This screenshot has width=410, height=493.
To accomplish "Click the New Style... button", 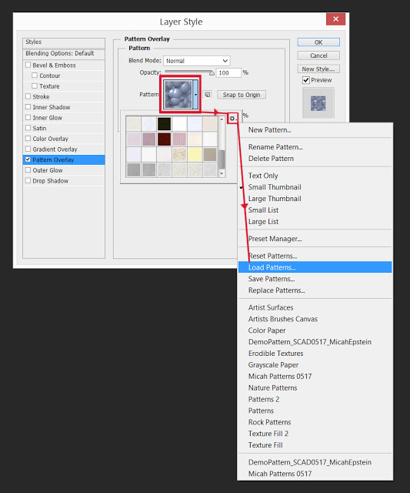I will pyautogui.click(x=318, y=69).
